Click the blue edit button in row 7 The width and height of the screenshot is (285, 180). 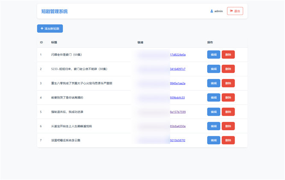(214, 140)
